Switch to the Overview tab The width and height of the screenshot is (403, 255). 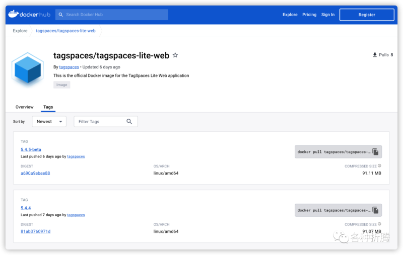[24, 107]
